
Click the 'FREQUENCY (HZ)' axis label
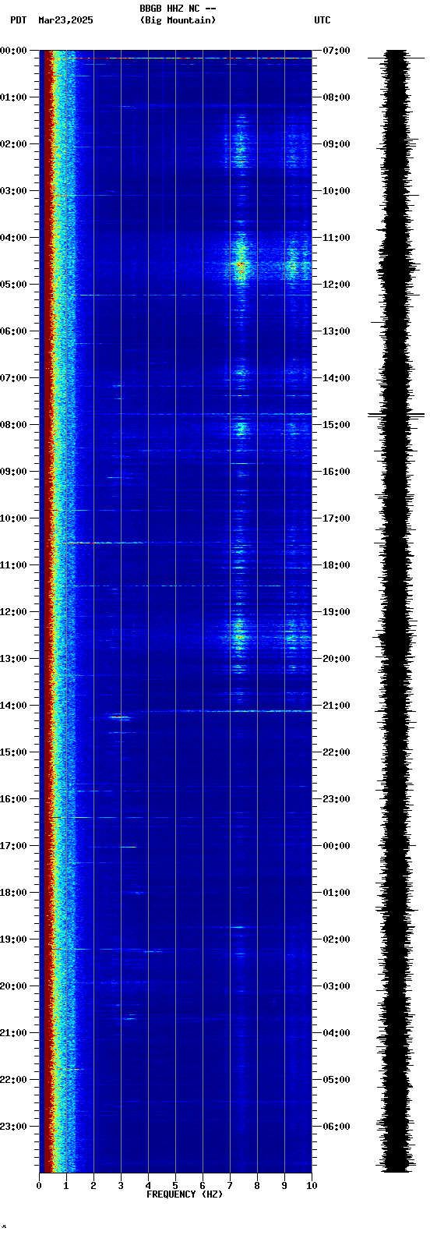[x=185, y=1194]
